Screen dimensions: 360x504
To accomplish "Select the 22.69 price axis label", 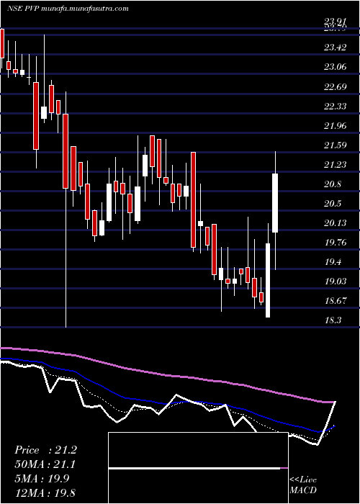I will pyautogui.click(x=335, y=87).
